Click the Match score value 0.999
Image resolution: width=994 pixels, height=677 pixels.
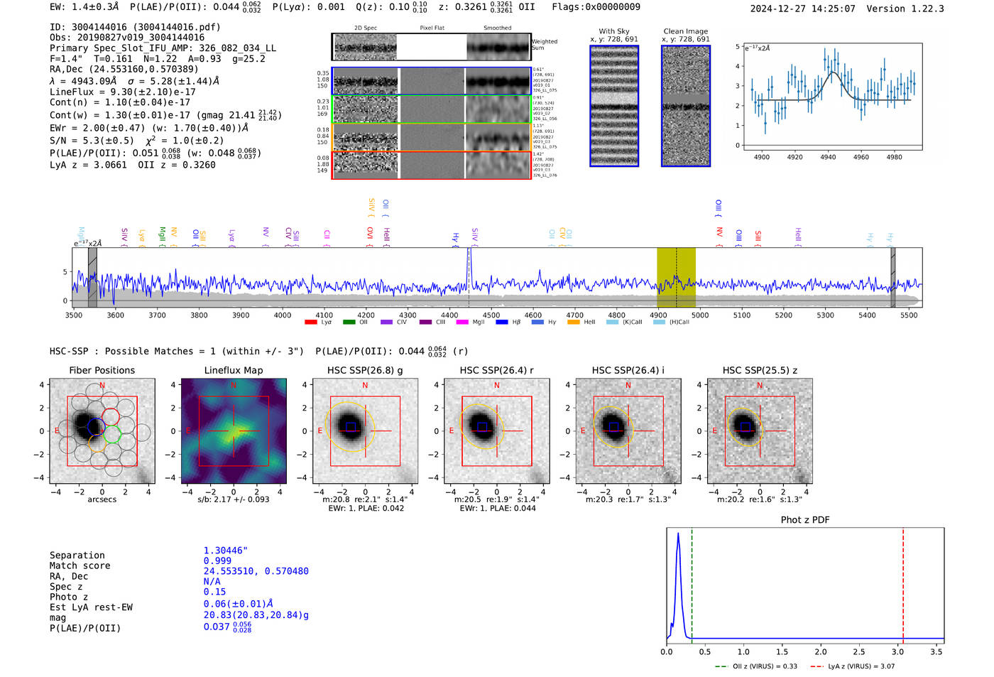click(x=217, y=560)
